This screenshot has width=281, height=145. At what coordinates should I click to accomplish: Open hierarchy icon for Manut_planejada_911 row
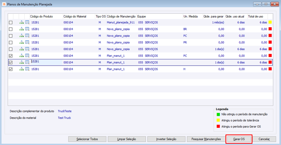click(x=21, y=22)
